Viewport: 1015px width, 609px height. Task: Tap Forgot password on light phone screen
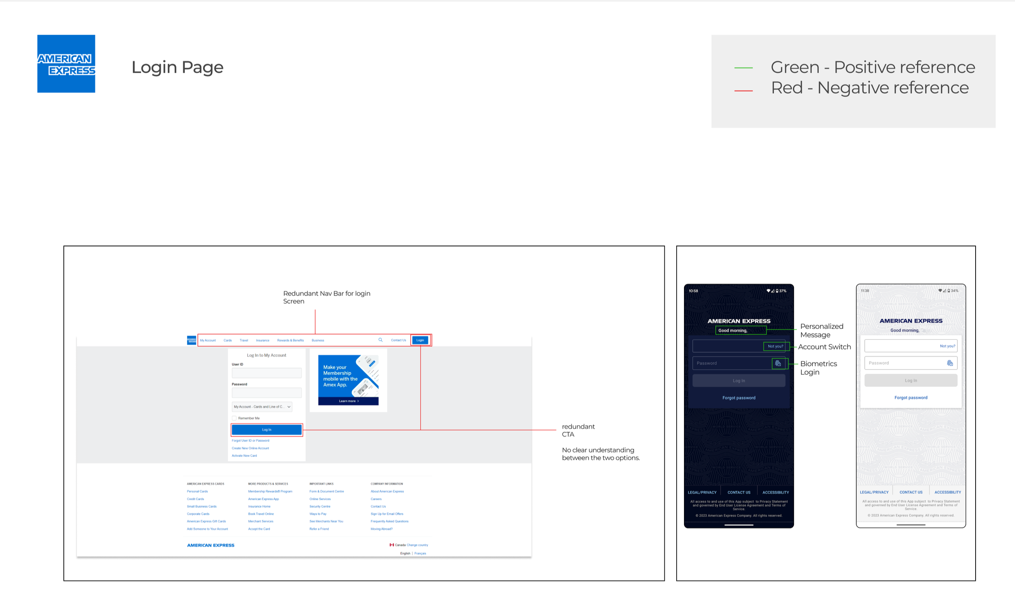coord(911,397)
